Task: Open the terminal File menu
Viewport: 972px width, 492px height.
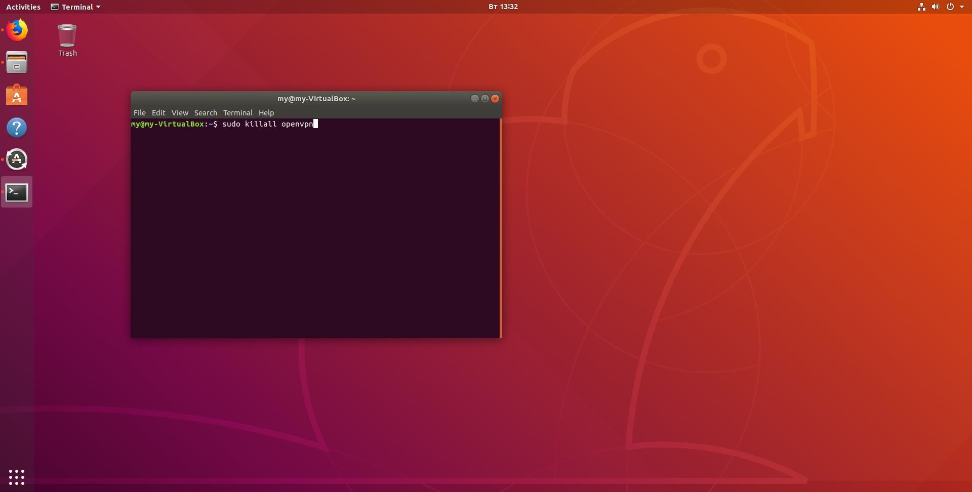Action: tap(140, 113)
